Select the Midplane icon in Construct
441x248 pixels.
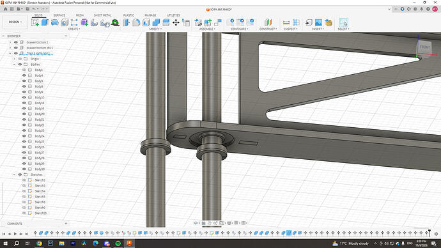[268, 22]
